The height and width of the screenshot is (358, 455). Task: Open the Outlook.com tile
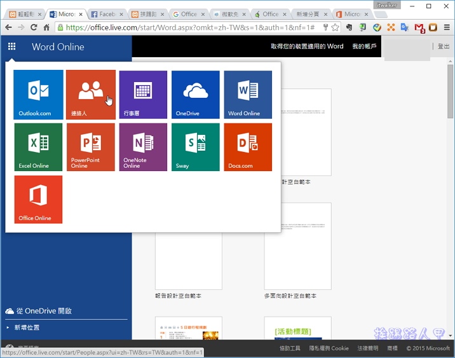pyautogui.click(x=38, y=95)
